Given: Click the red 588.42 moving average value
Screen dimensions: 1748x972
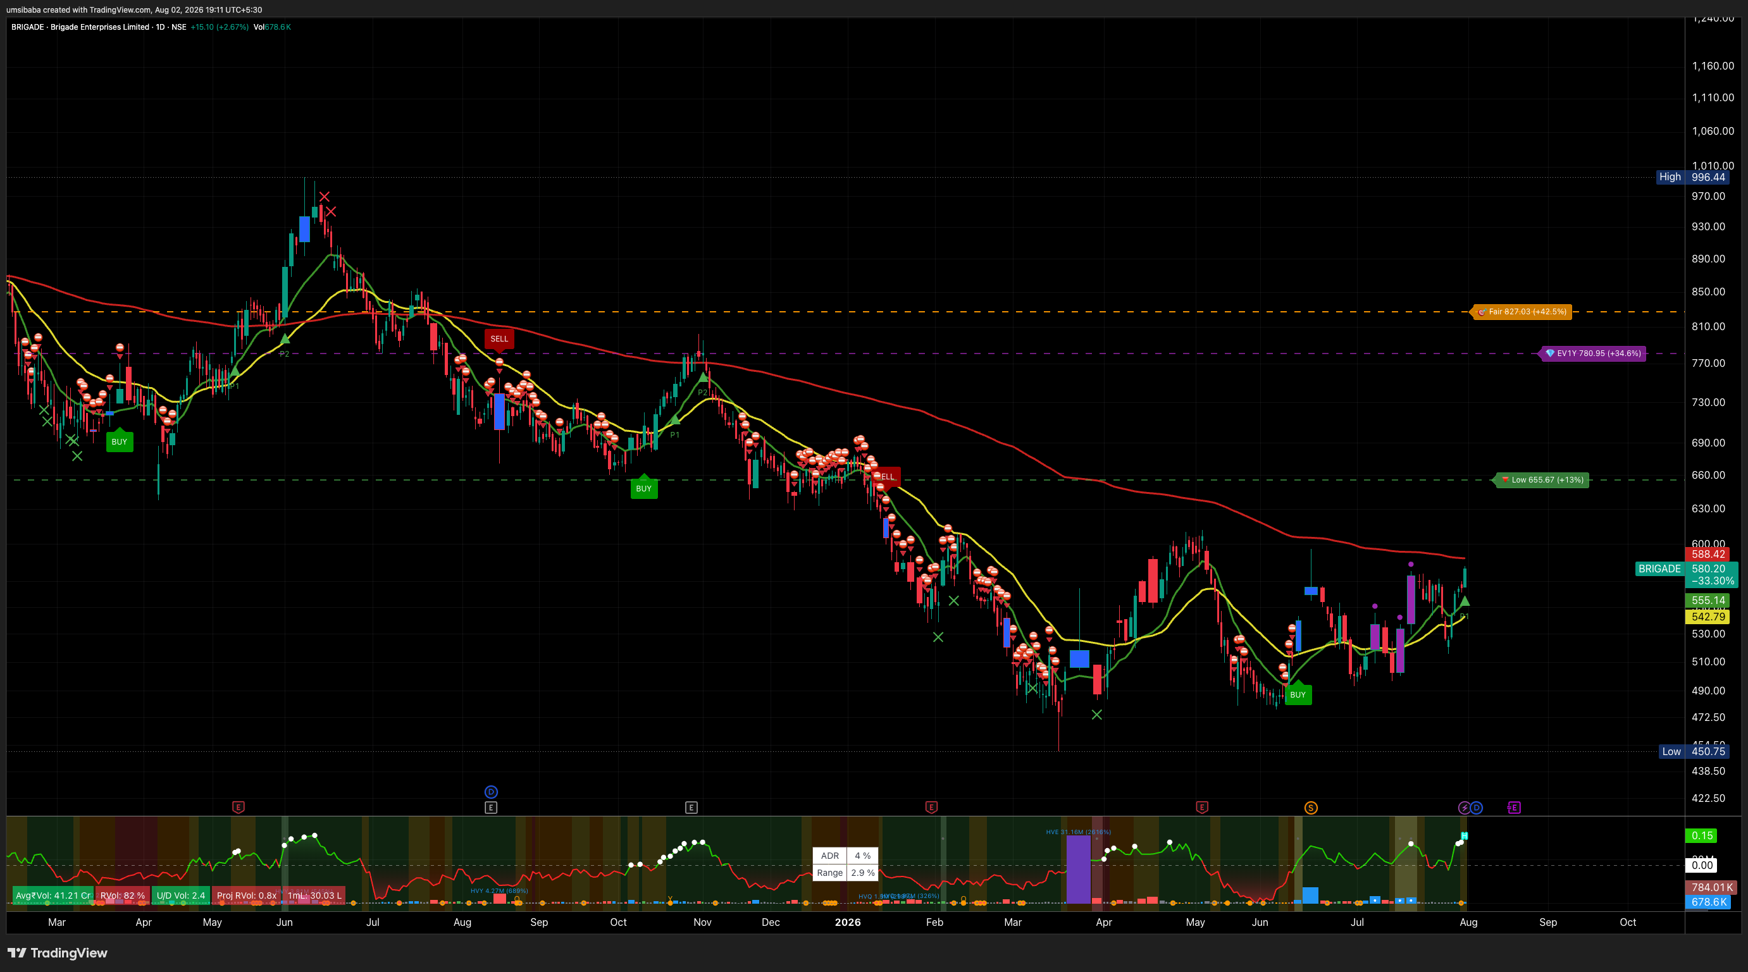Looking at the screenshot, I should point(1708,554).
